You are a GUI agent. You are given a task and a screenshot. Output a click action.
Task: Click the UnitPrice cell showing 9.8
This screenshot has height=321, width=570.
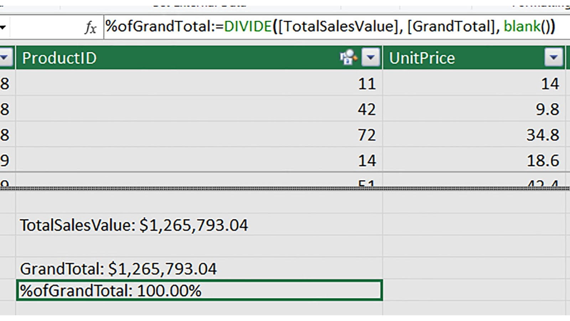click(474, 109)
